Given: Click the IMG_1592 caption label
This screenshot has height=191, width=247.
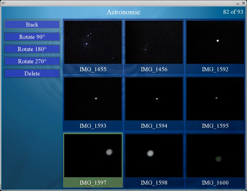Looking at the screenshot, I should point(215,69).
